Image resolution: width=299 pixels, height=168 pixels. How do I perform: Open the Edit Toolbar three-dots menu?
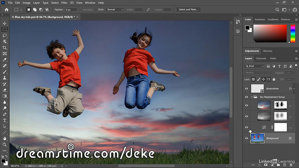(x=5, y=151)
